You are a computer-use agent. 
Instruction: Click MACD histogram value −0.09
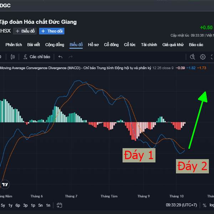180,68
